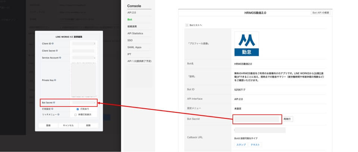Click the Console heading
The height and width of the screenshot is (152, 358).
point(134,6)
